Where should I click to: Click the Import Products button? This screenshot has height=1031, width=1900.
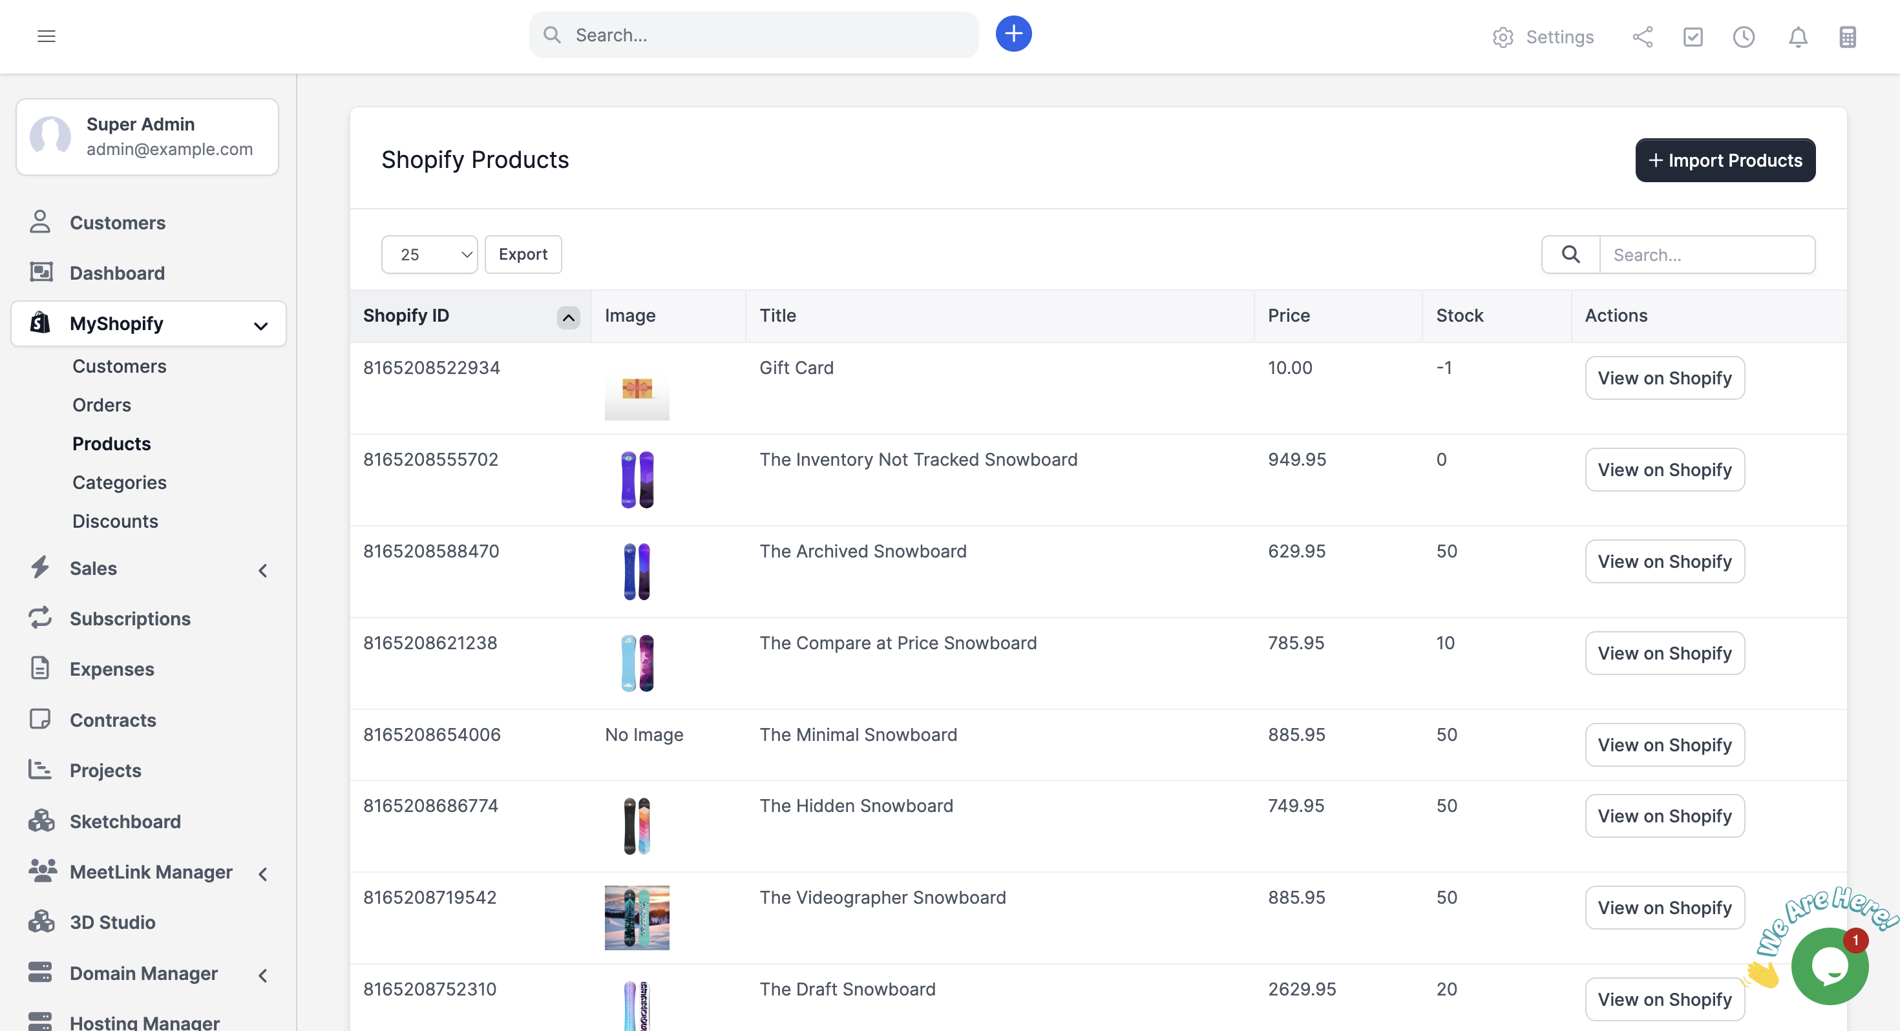(1724, 160)
